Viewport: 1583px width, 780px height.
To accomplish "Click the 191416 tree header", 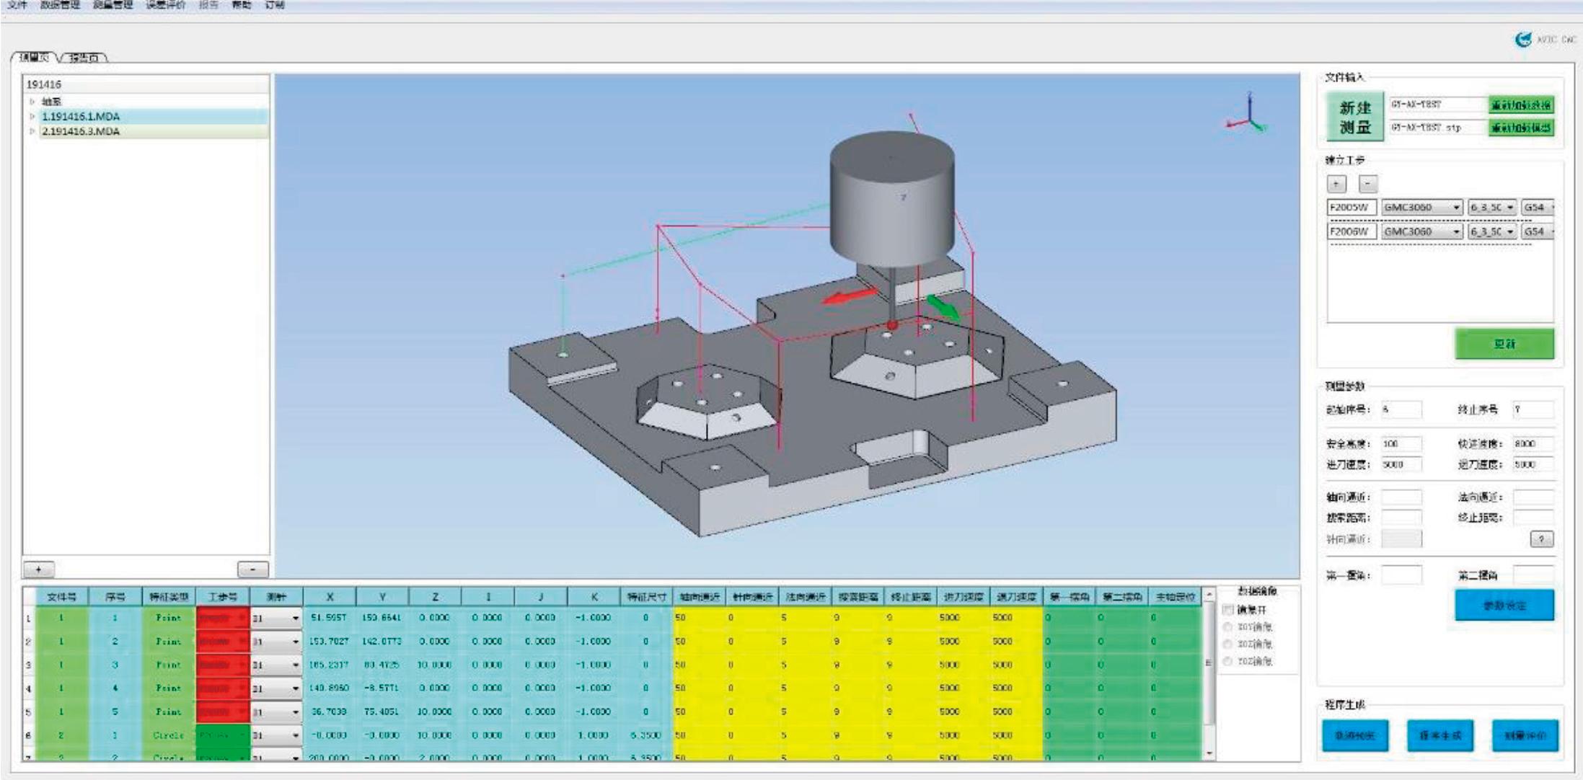I will [x=146, y=84].
